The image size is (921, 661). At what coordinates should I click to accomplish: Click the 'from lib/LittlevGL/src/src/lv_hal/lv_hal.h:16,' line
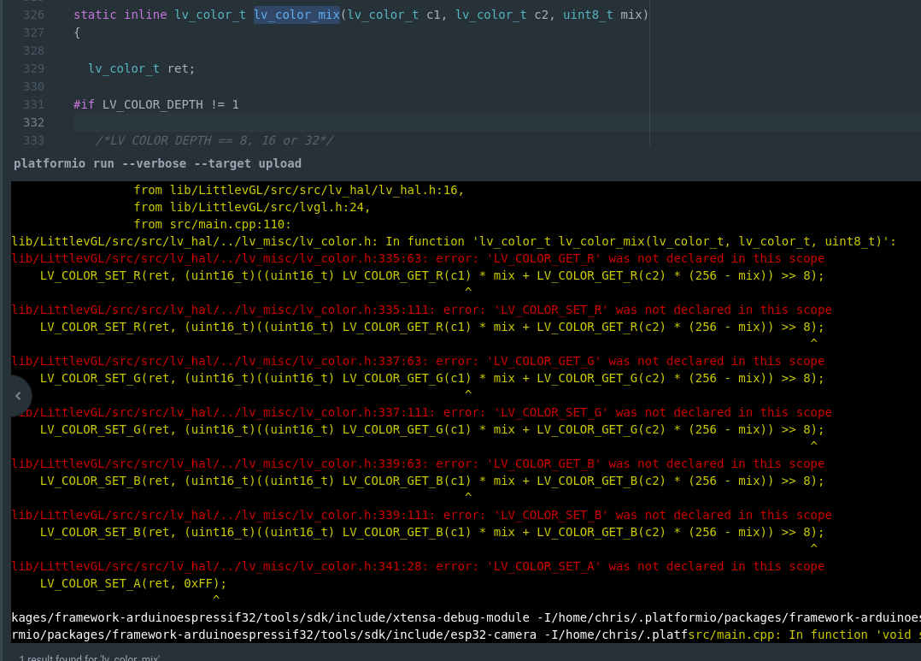(299, 190)
